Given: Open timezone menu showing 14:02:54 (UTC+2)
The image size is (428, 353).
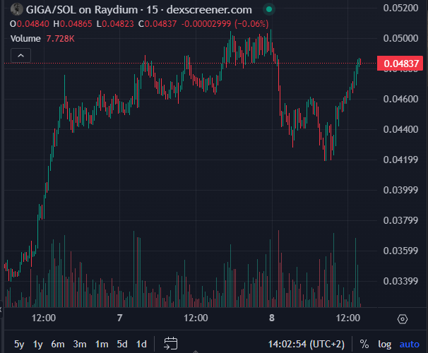Looking at the screenshot, I should tap(307, 344).
